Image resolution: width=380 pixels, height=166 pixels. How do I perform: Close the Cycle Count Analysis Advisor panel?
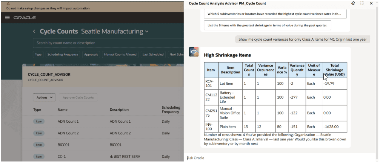[x=371, y=3]
